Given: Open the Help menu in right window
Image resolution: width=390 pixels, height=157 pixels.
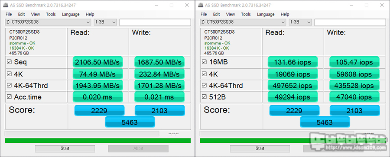Looking at the screenshot, I should [x=285, y=14].
